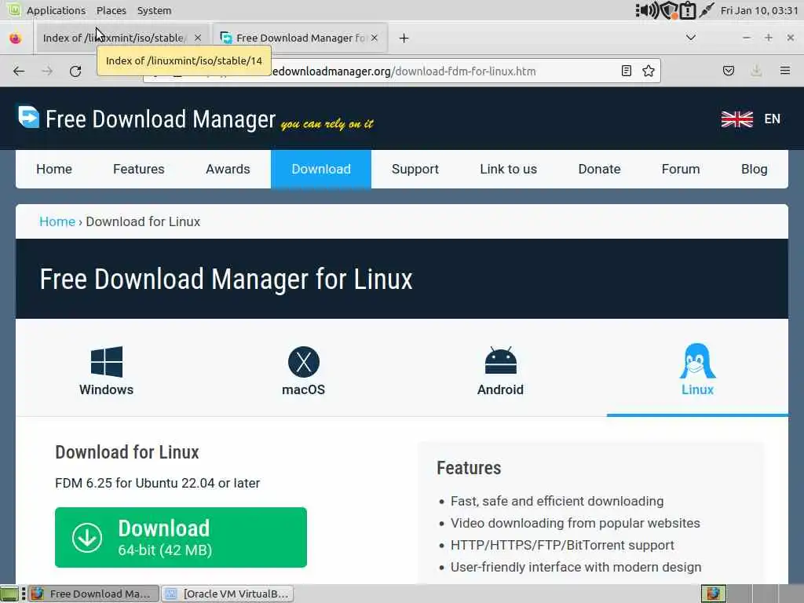This screenshot has width=804, height=603.
Task: Bookmark this page with the star
Action: (x=648, y=71)
